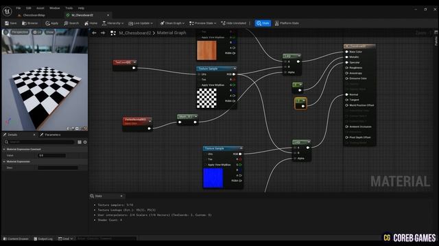
Task: Click the Desc input field
Action: (58, 168)
